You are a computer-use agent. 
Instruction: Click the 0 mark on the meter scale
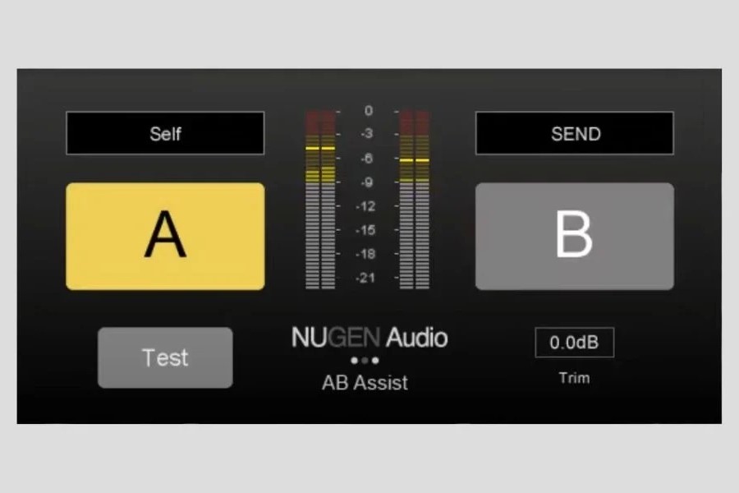(x=368, y=110)
